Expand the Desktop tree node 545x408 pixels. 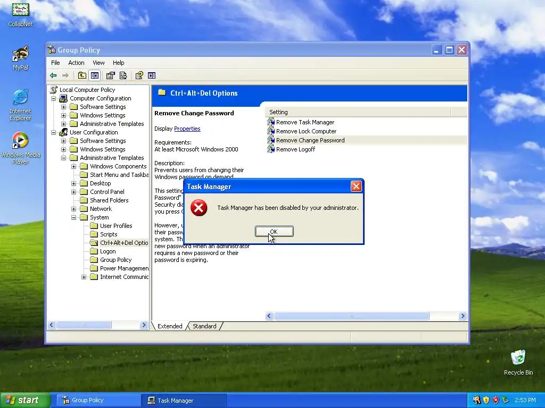tap(73, 183)
